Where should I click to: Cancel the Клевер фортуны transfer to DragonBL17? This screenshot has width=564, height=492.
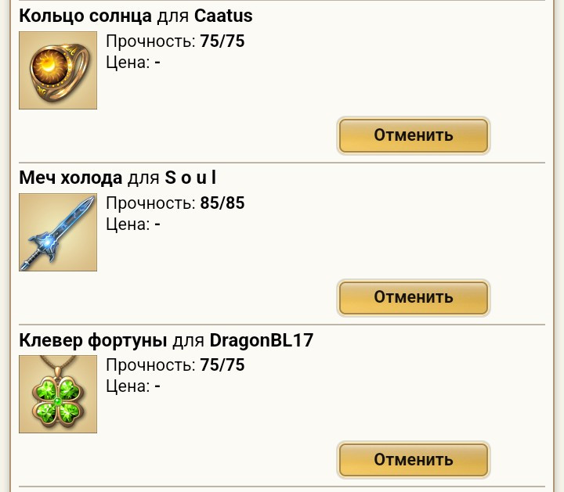click(414, 460)
